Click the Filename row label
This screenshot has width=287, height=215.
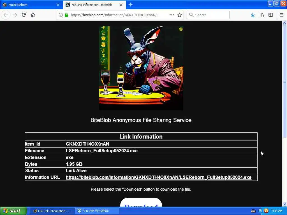click(34, 151)
